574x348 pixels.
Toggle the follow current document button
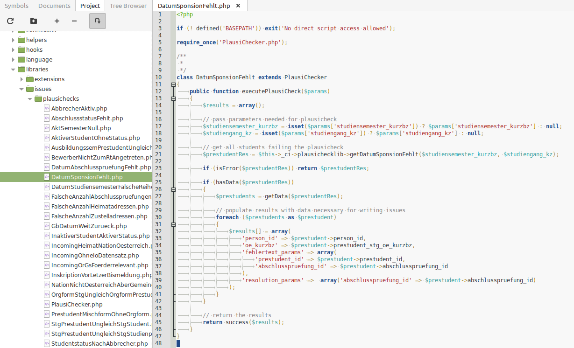point(97,21)
